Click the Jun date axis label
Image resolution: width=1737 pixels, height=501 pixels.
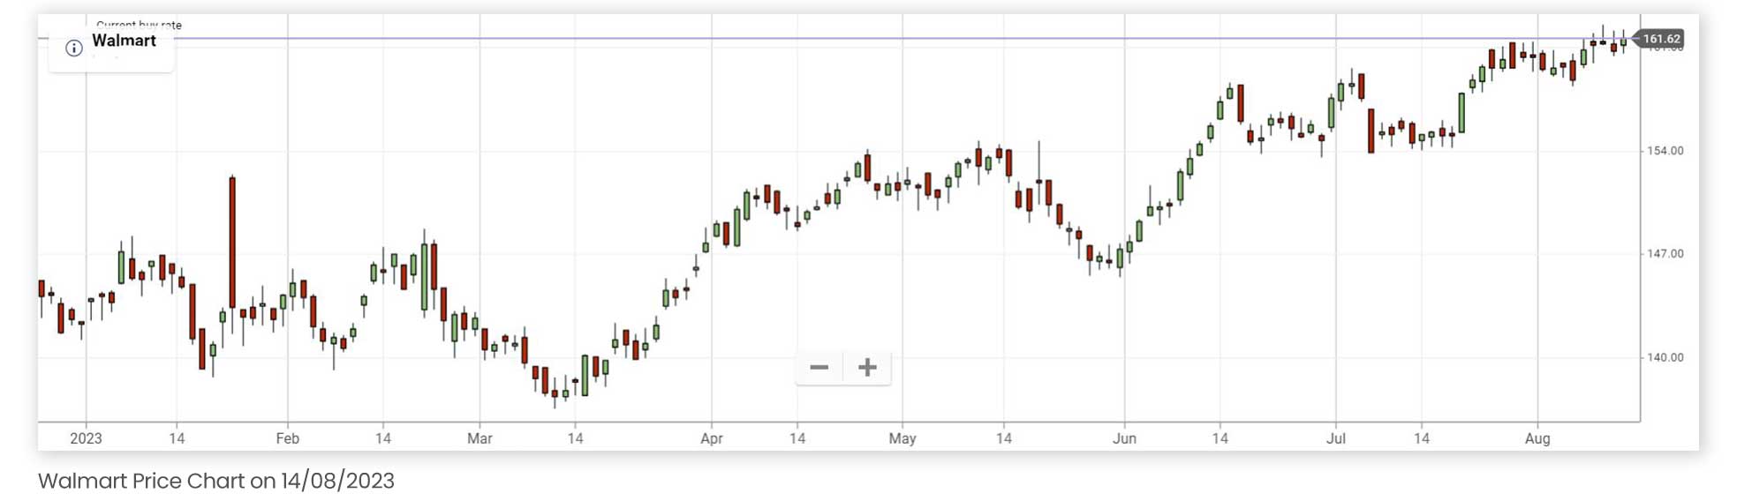coord(1124,438)
